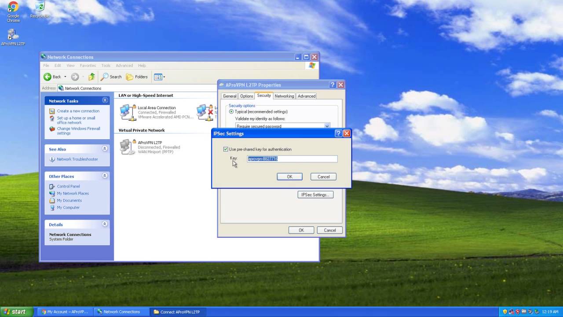Click OK in AProVPN L2TP Properties
Image resolution: width=563 pixels, height=317 pixels.
point(301,230)
